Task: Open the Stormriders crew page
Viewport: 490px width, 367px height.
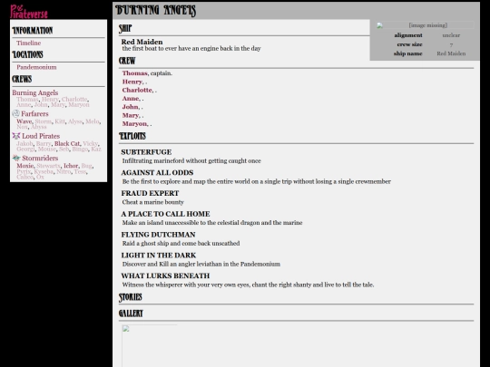Action: [x=40, y=158]
